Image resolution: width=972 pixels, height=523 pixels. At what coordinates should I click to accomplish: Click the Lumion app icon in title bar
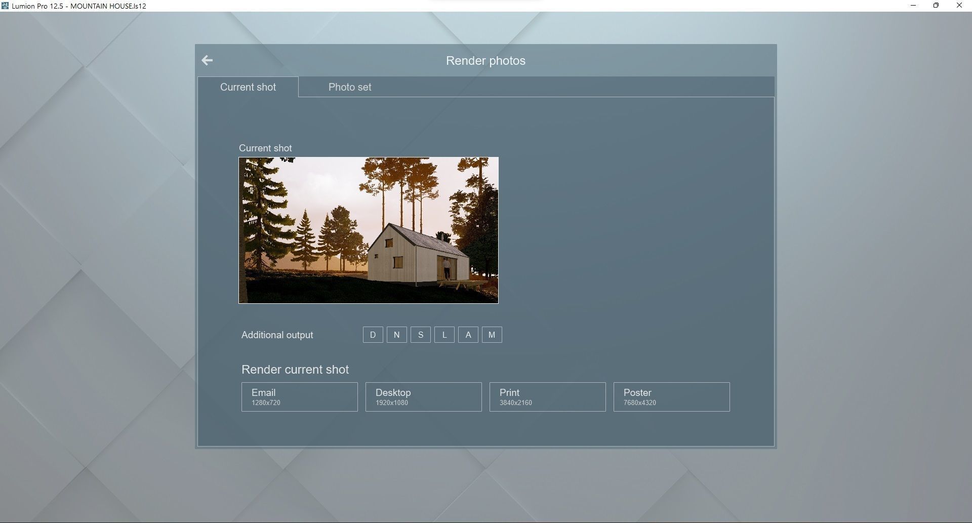pos(5,6)
